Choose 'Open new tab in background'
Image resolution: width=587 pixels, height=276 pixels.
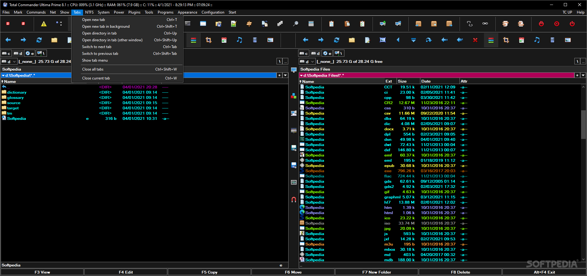(127, 26)
